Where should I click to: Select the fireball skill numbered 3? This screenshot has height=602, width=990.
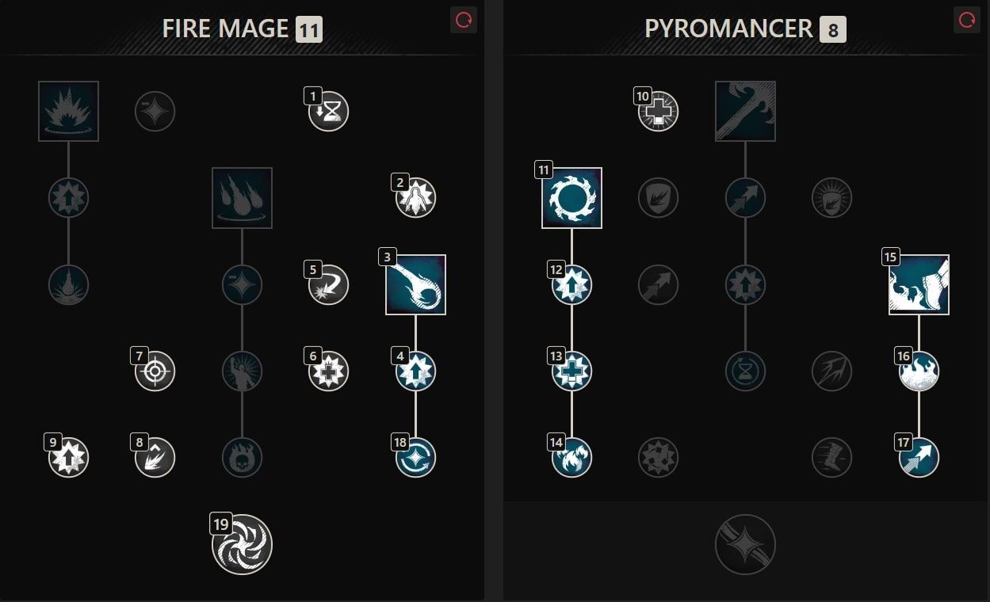415,284
